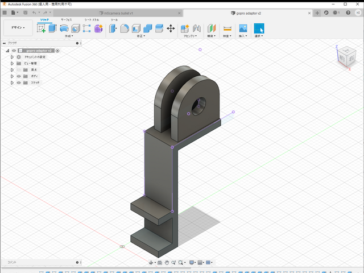Click the Pan hand icon in navigation bar
This screenshot has height=273, width=364.
(x=167, y=263)
